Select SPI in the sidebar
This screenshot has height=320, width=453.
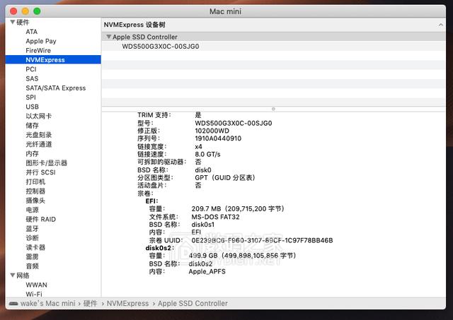30,97
